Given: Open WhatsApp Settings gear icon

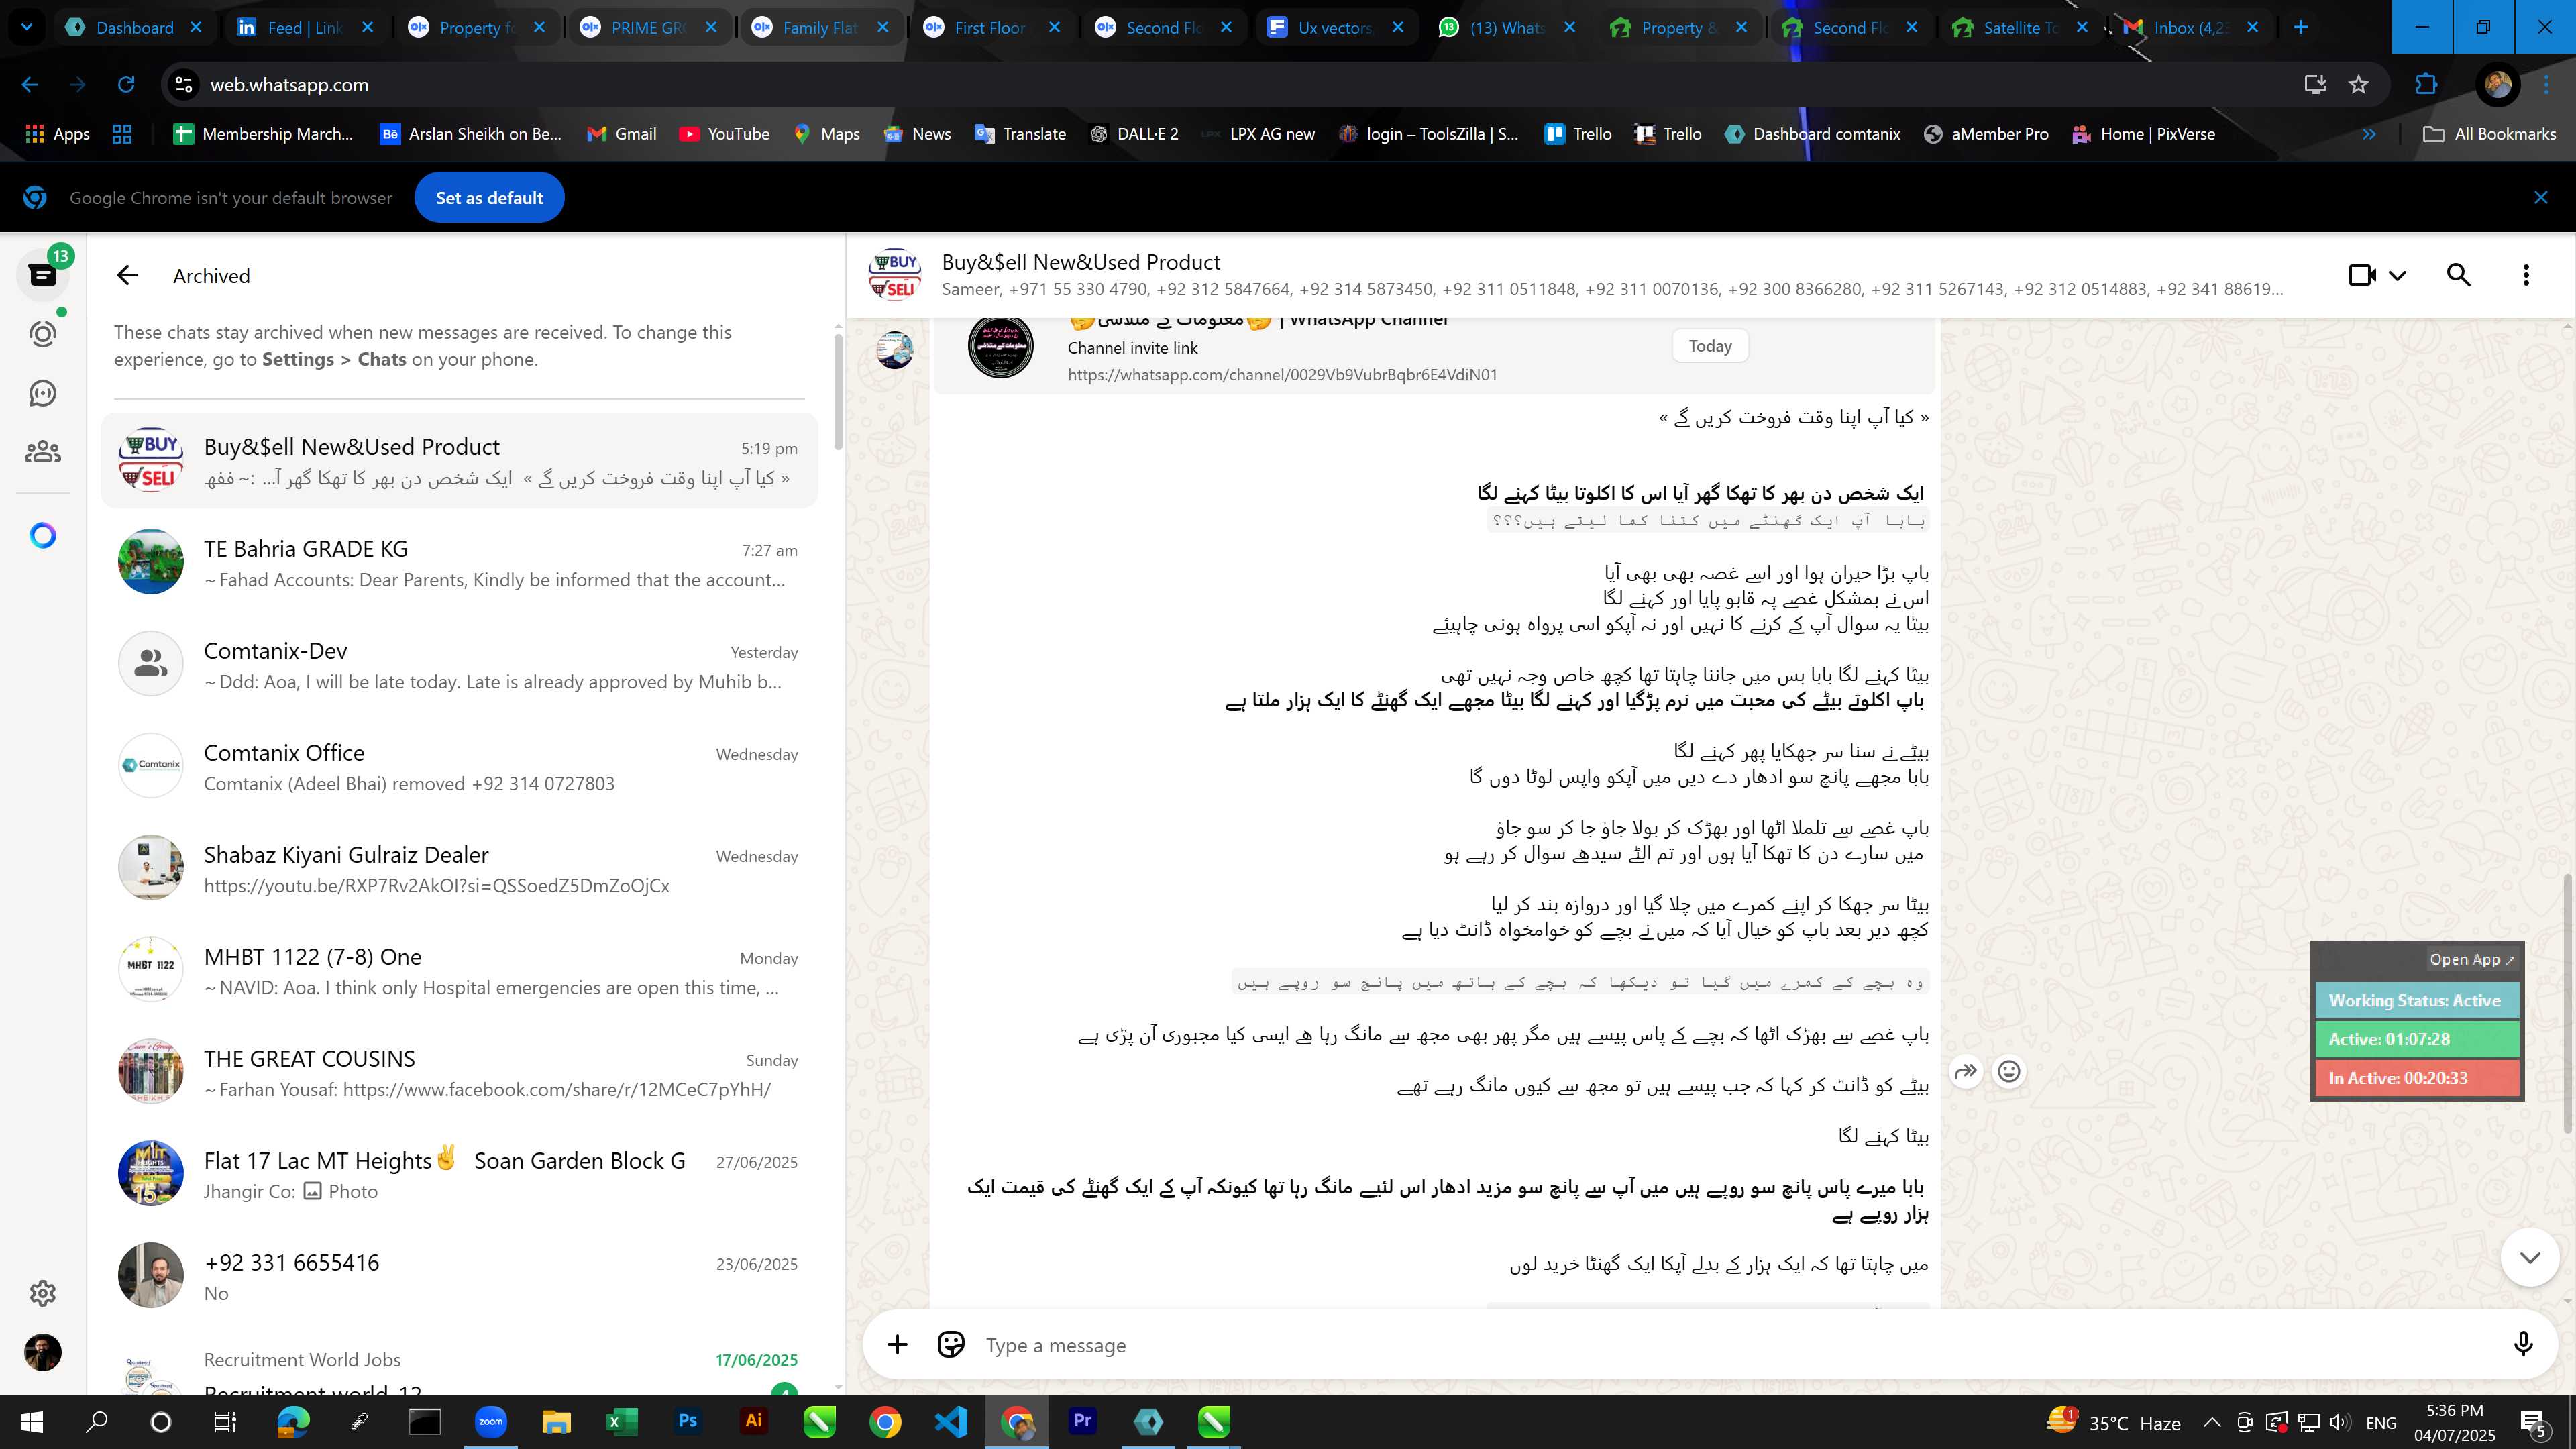Looking at the screenshot, I should [x=42, y=1293].
